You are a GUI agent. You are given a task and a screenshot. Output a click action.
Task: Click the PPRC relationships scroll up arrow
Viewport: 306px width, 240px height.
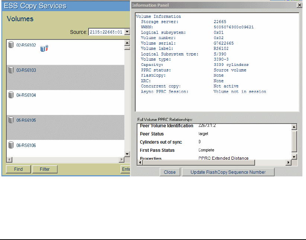pyautogui.click(x=294, y=127)
